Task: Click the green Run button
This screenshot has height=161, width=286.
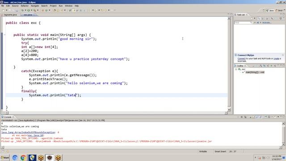Action: coord(29,10)
